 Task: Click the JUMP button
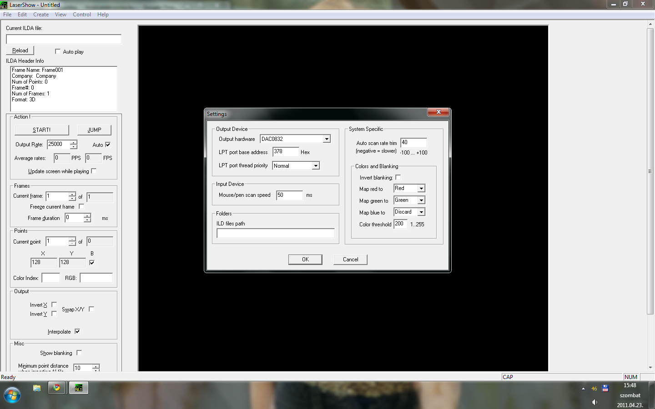[94, 130]
